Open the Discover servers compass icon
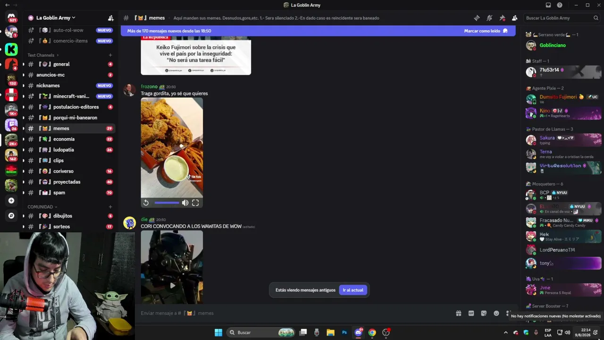Viewport: 604px width, 340px height. tap(11, 215)
